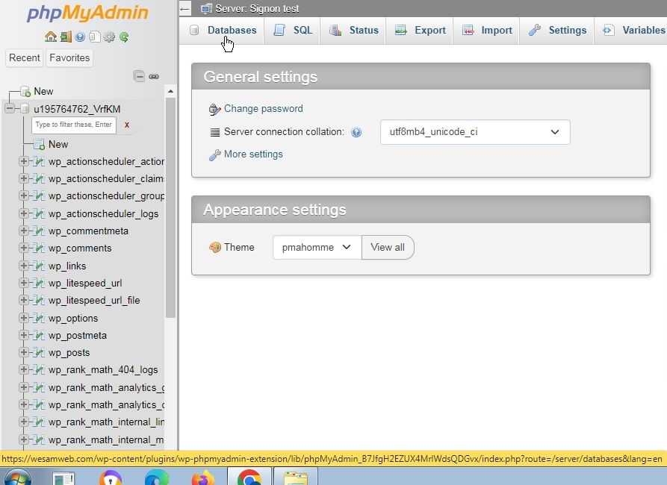Click the navigation panel scrollbar thumb
Viewport: 667px width, 485px height.
[x=170, y=208]
